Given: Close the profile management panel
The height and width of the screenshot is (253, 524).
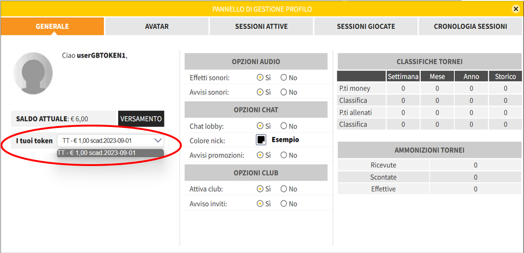Looking at the screenshot, I should (x=516, y=9).
